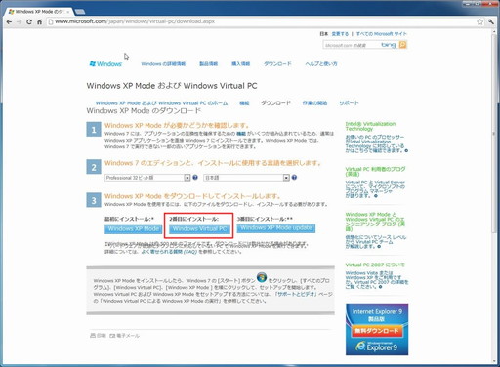Click the Windows Virtual PC download button

[x=199, y=229]
